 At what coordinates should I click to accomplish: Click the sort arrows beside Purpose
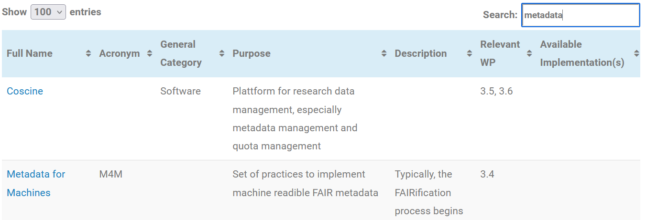[383, 54]
